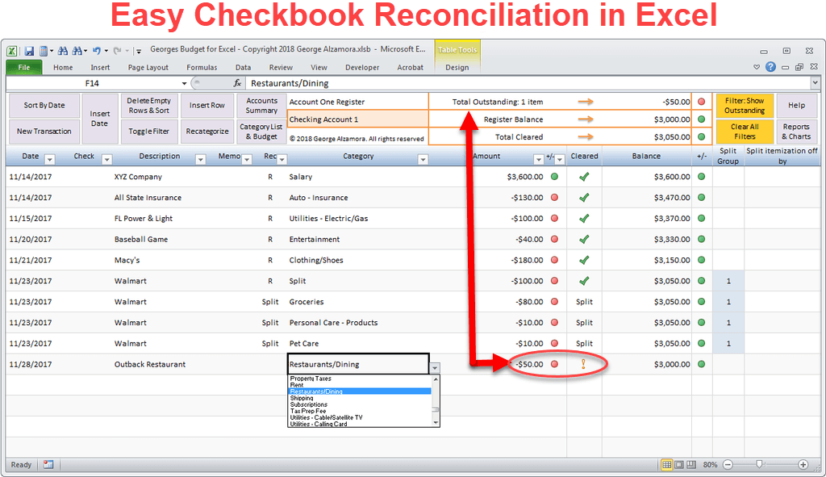
Task: Open the Category column filter dropdown
Action: 422,159
